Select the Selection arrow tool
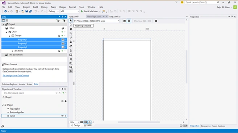 tap(71, 21)
